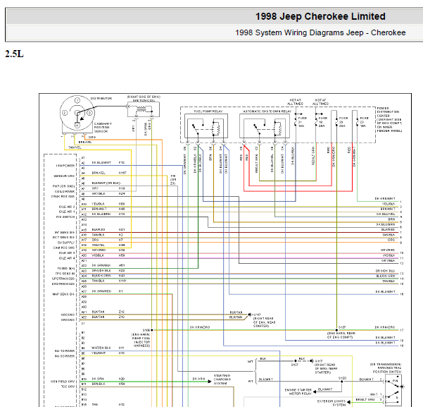The width and height of the screenshot is (423, 407).
Task: Click the 'IDLE AIR 3' pin label
Action: (67, 253)
